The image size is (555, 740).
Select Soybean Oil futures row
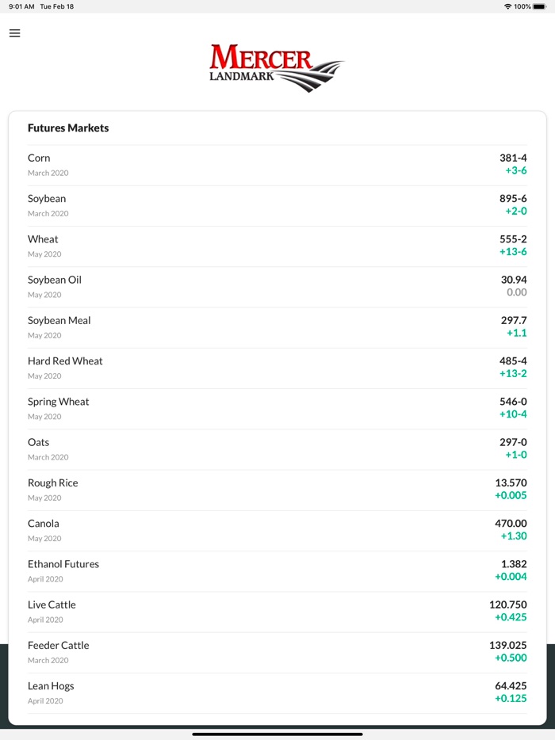point(277,287)
